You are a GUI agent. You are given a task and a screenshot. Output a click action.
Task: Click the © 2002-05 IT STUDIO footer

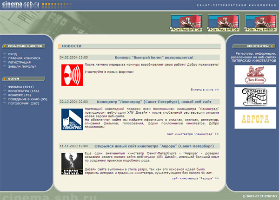(x=259, y=196)
